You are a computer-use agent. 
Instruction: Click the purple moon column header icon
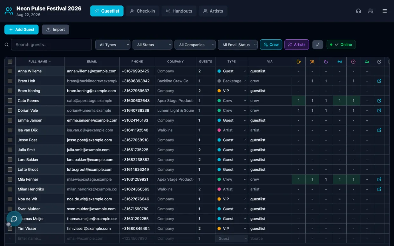coord(326,62)
